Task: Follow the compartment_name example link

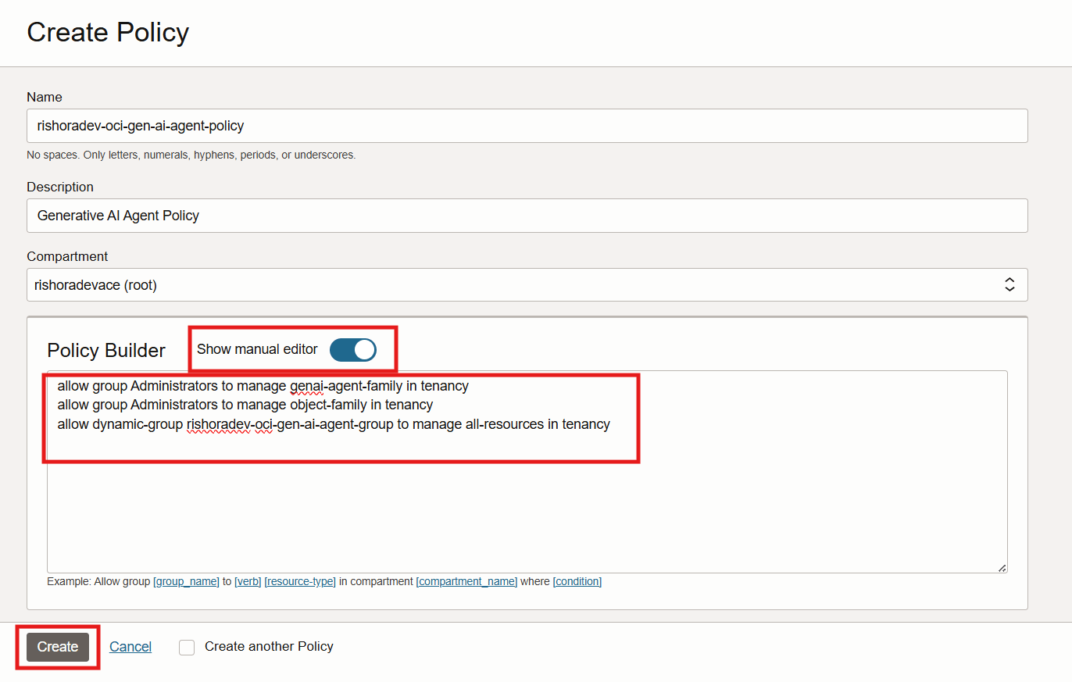Action: click(x=466, y=581)
